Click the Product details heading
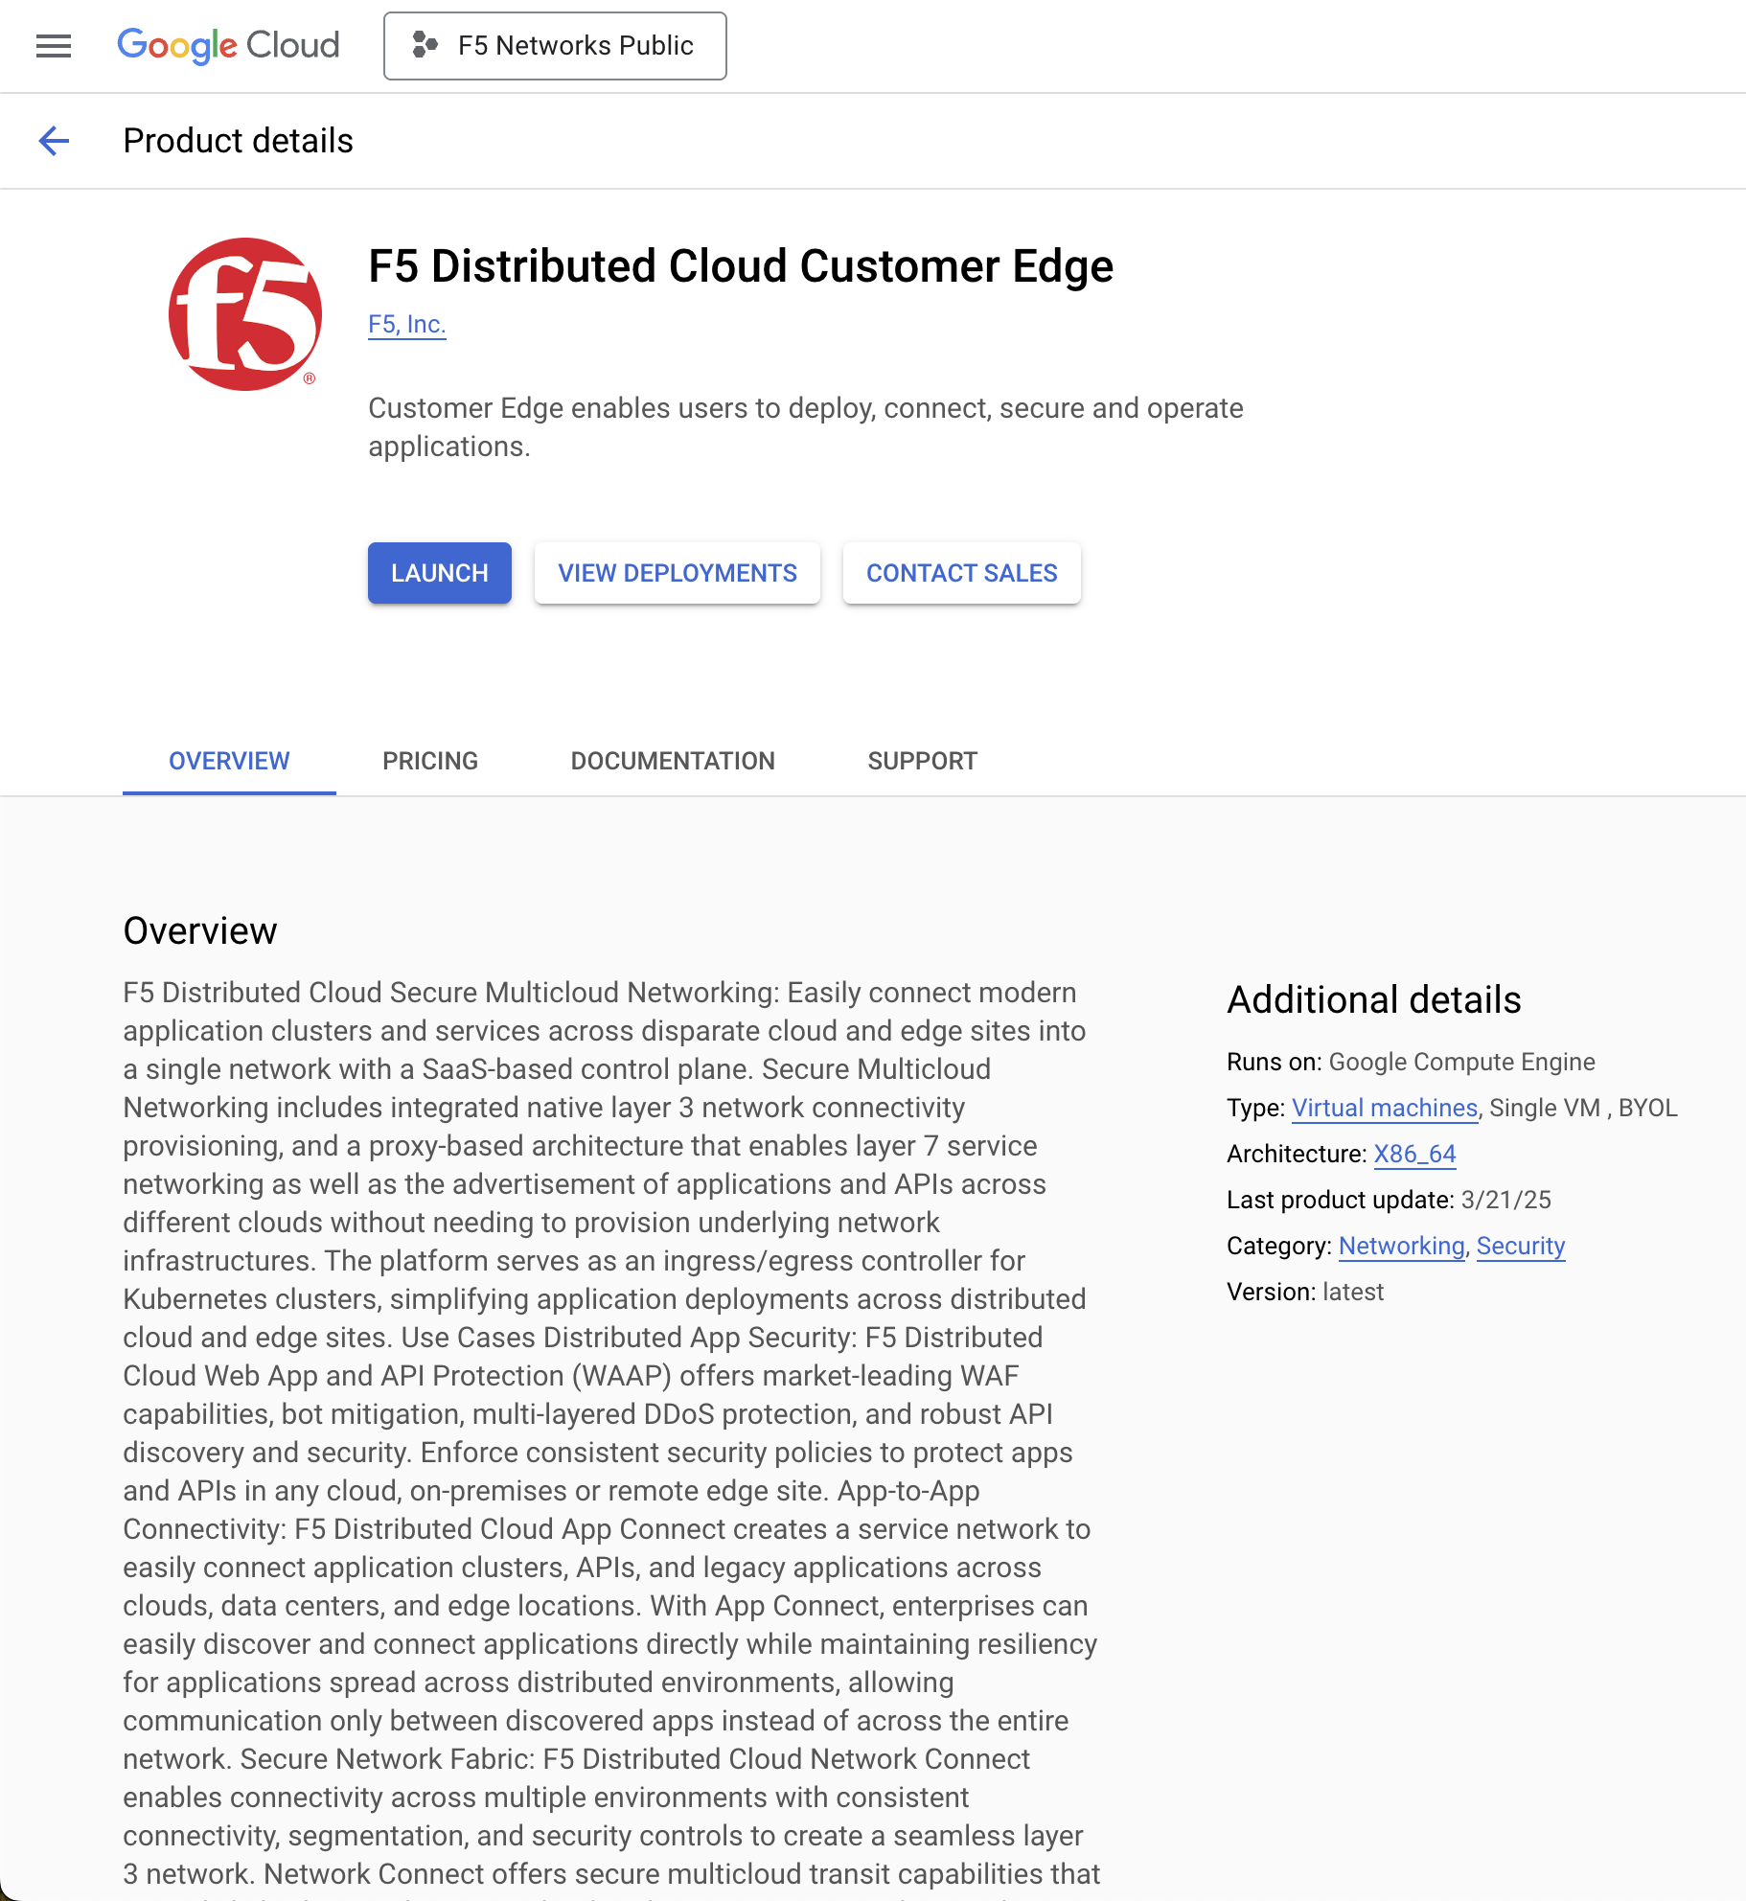 tap(238, 141)
